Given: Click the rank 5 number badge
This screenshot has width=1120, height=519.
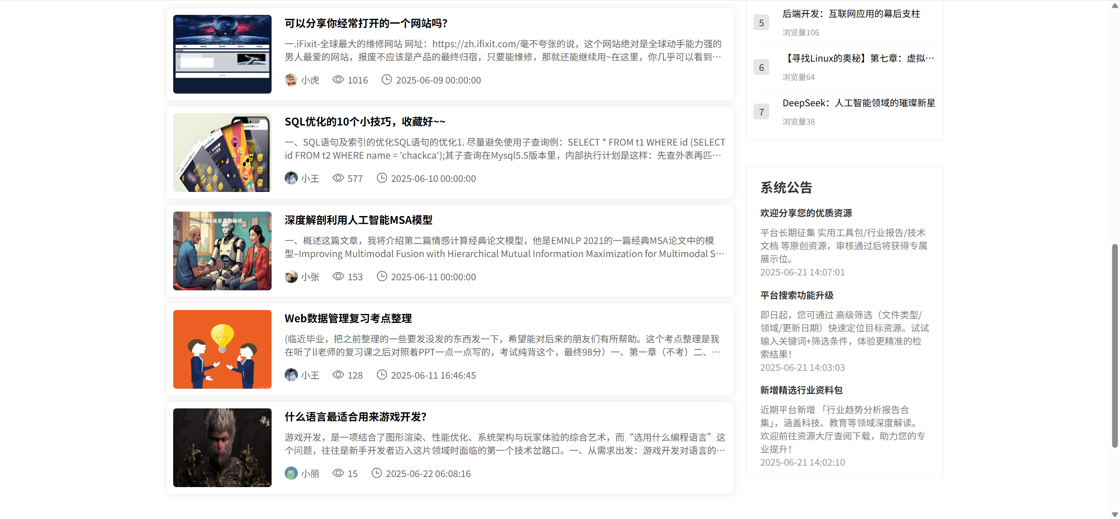Looking at the screenshot, I should tap(761, 23).
